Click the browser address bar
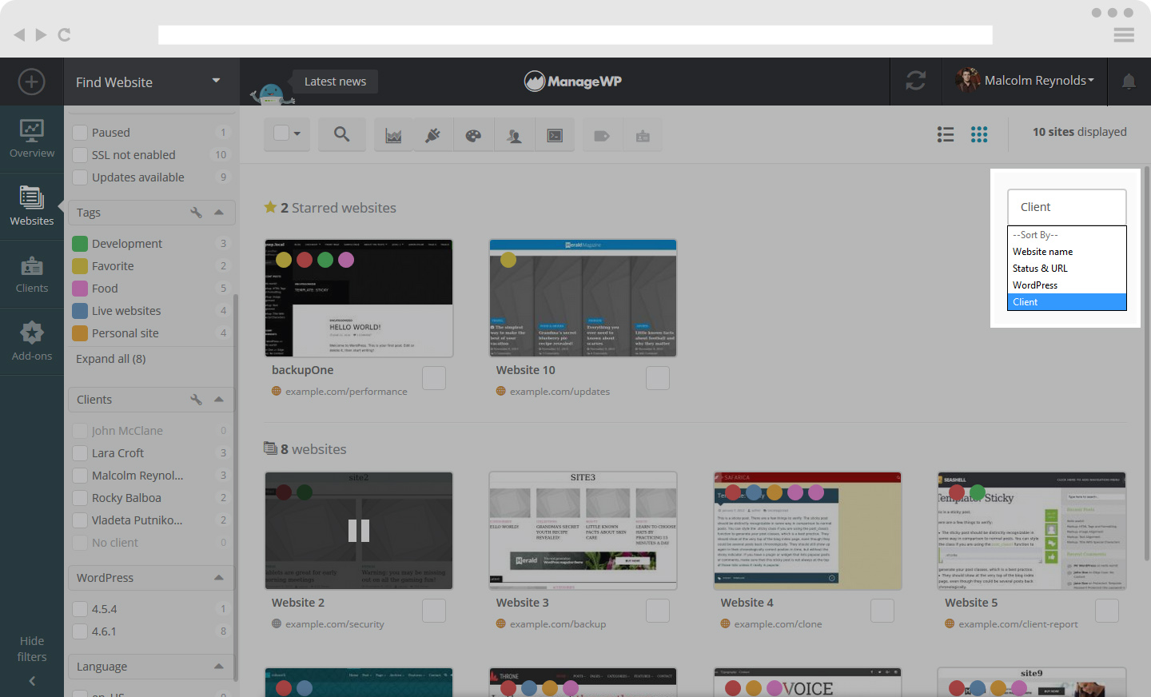 [x=575, y=34]
